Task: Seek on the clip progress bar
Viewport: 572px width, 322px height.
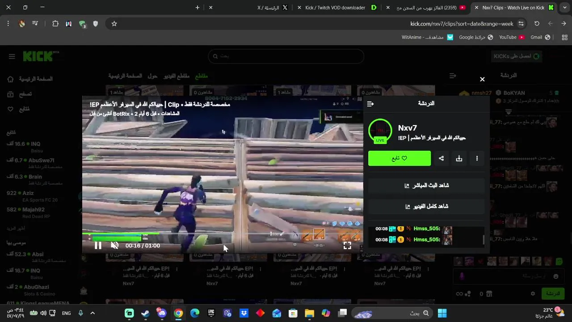Action: (223, 233)
